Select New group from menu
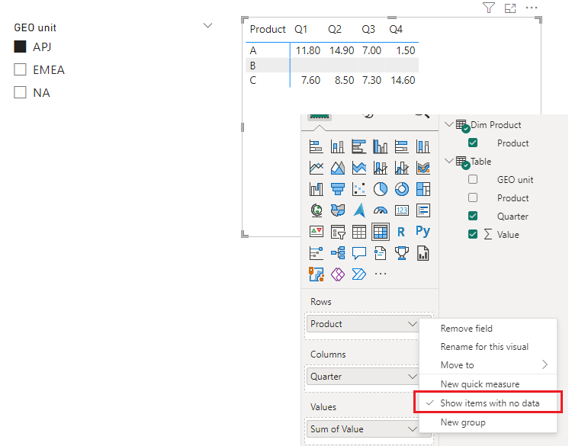 coord(463,422)
